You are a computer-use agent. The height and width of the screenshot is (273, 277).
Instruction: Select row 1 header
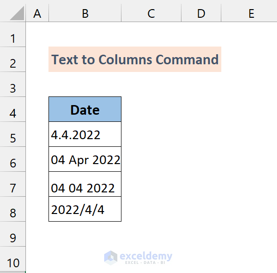tap(12, 35)
